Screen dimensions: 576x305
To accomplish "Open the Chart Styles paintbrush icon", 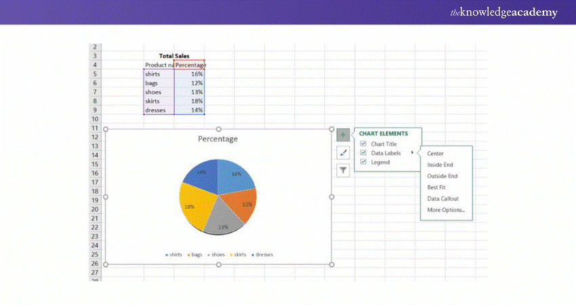I will 343,152.
